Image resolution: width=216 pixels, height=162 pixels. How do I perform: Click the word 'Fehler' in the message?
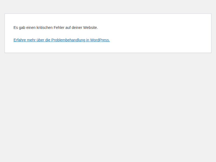click(x=59, y=28)
